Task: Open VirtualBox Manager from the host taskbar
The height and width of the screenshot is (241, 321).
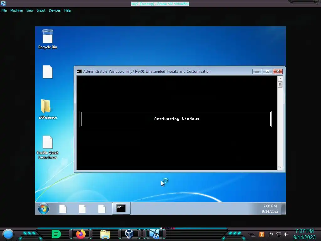Action: (x=129, y=234)
